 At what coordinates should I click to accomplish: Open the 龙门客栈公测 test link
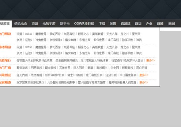pos(94,75)
